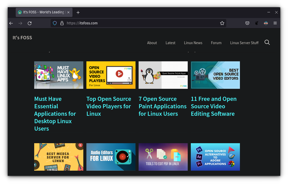This screenshot has height=184, width=288.
Task: Click Tools to Edit PDF thumbnail
Action: (163, 157)
